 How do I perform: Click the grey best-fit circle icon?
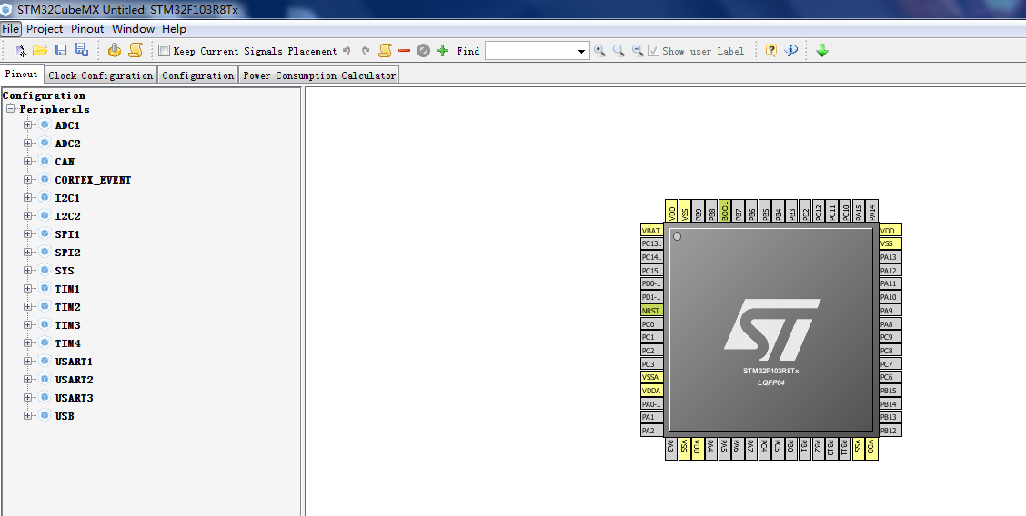click(423, 50)
